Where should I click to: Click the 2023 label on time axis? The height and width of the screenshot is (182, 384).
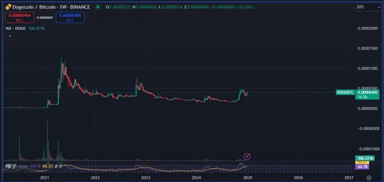click(x=146, y=178)
